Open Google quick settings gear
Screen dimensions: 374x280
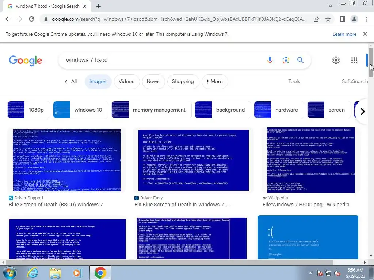[336, 60]
